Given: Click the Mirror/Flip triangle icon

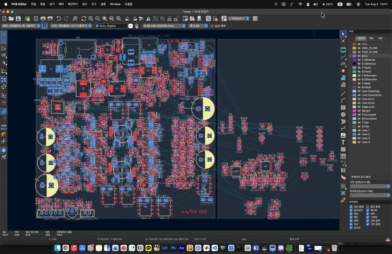Looking at the screenshot, I should [148, 18].
